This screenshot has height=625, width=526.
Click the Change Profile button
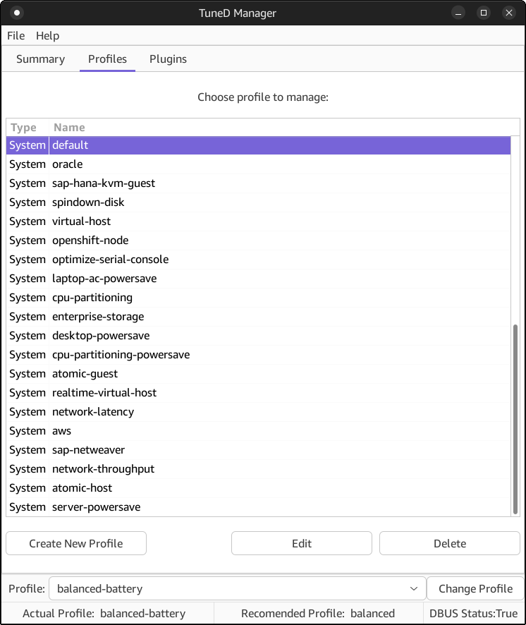pyautogui.click(x=475, y=588)
